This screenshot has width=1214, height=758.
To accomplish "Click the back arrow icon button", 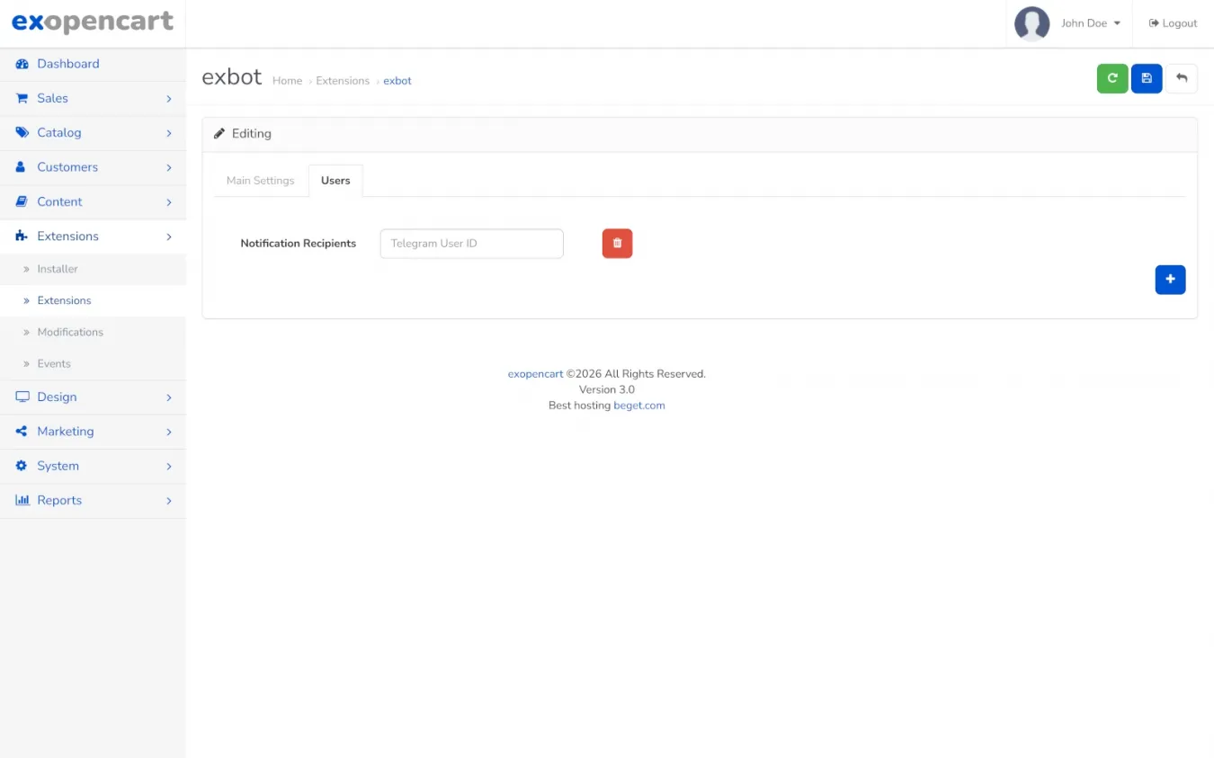I will click(x=1182, y=79).
